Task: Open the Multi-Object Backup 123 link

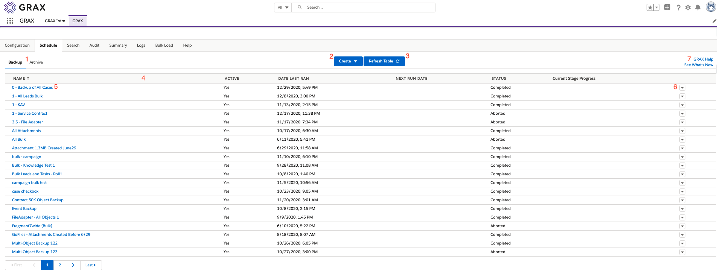Action: (35, 252)
